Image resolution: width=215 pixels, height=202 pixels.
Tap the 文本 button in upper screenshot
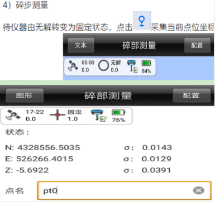[x=81, y=45]
